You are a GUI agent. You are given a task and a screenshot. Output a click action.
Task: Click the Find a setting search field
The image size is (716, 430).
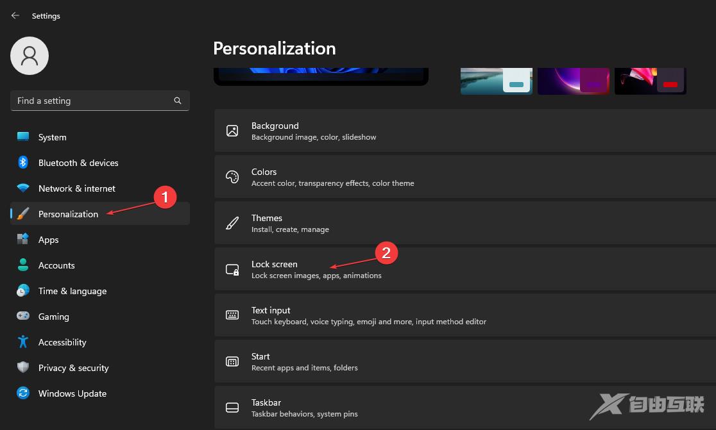pyautogui.click(x=90, y=101)
